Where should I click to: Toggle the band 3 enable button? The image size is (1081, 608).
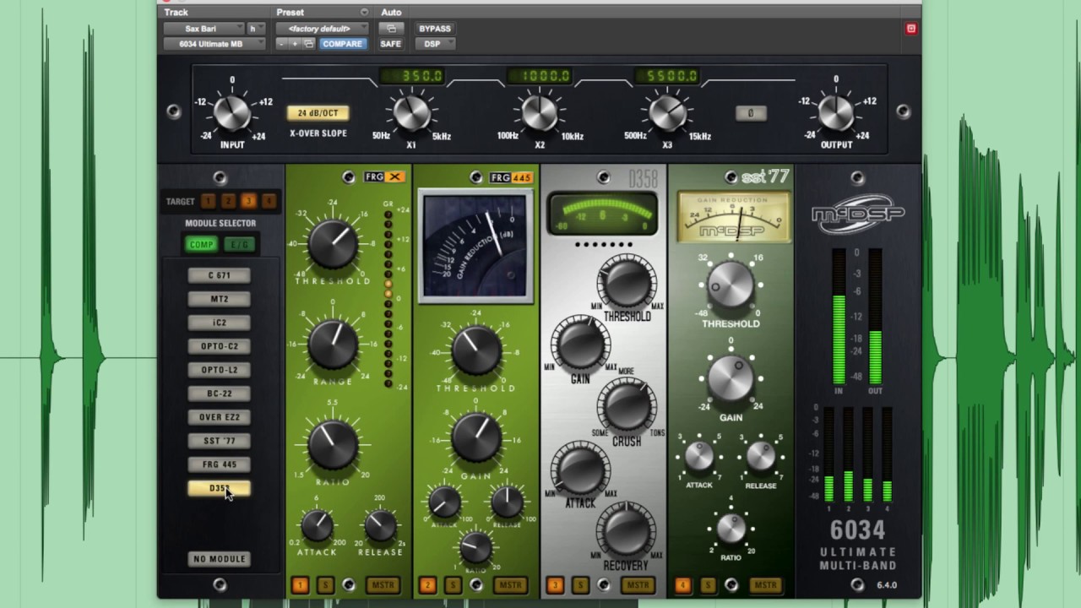(x=555, y=585)
